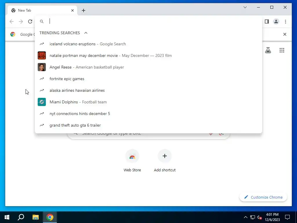Open a new tab with plus button
This screenshot has height=223, width=297.
tap(84, 10)
